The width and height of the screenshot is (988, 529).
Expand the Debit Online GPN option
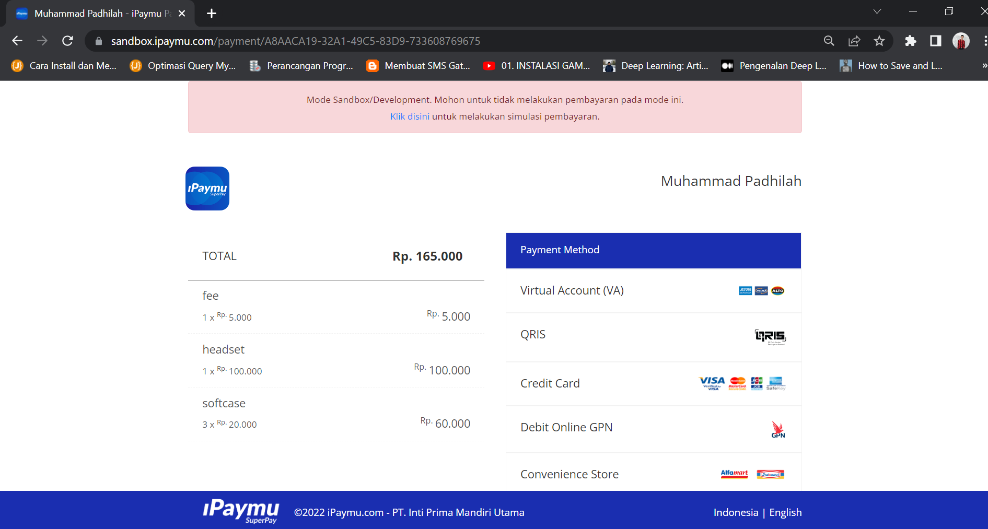653,428
